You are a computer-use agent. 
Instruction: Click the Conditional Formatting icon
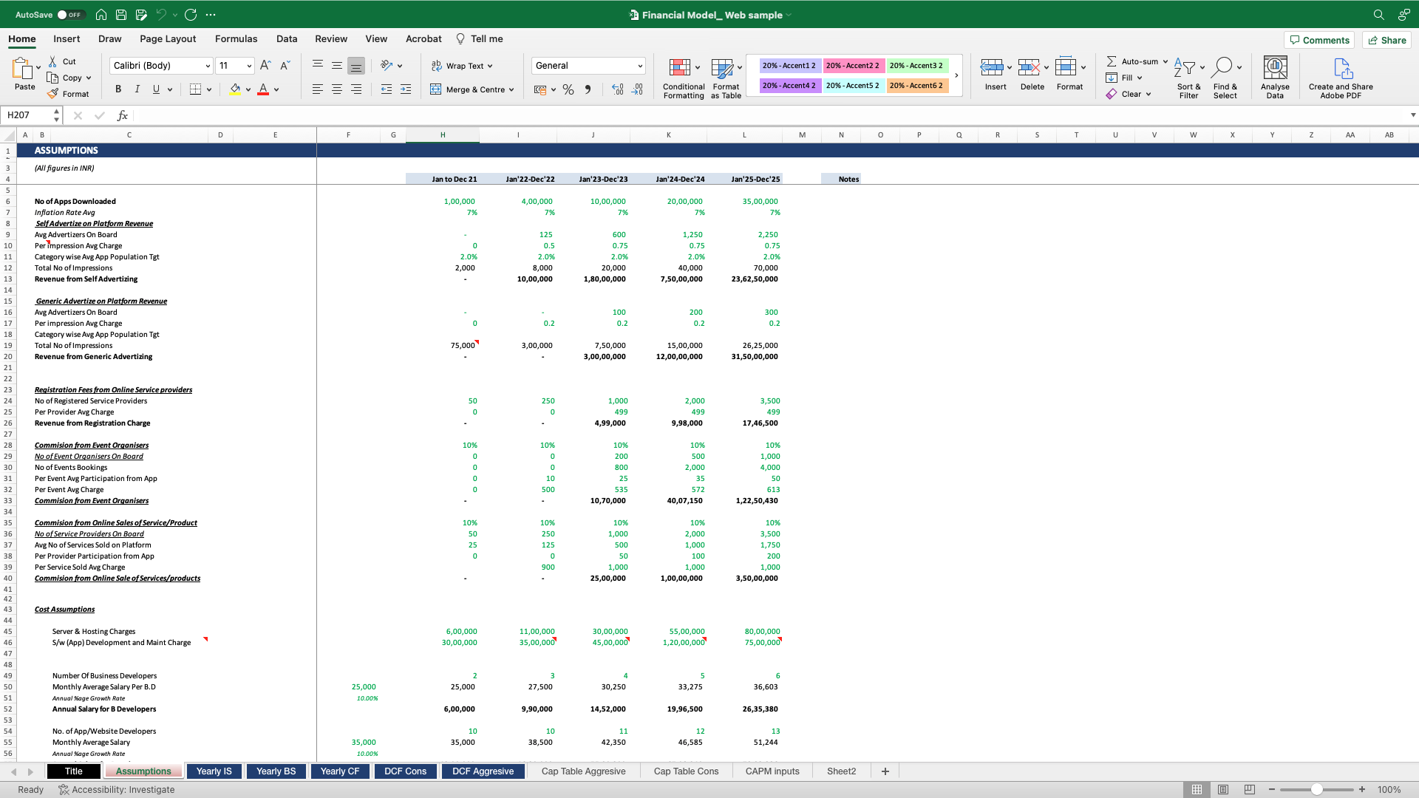(679, 68)
